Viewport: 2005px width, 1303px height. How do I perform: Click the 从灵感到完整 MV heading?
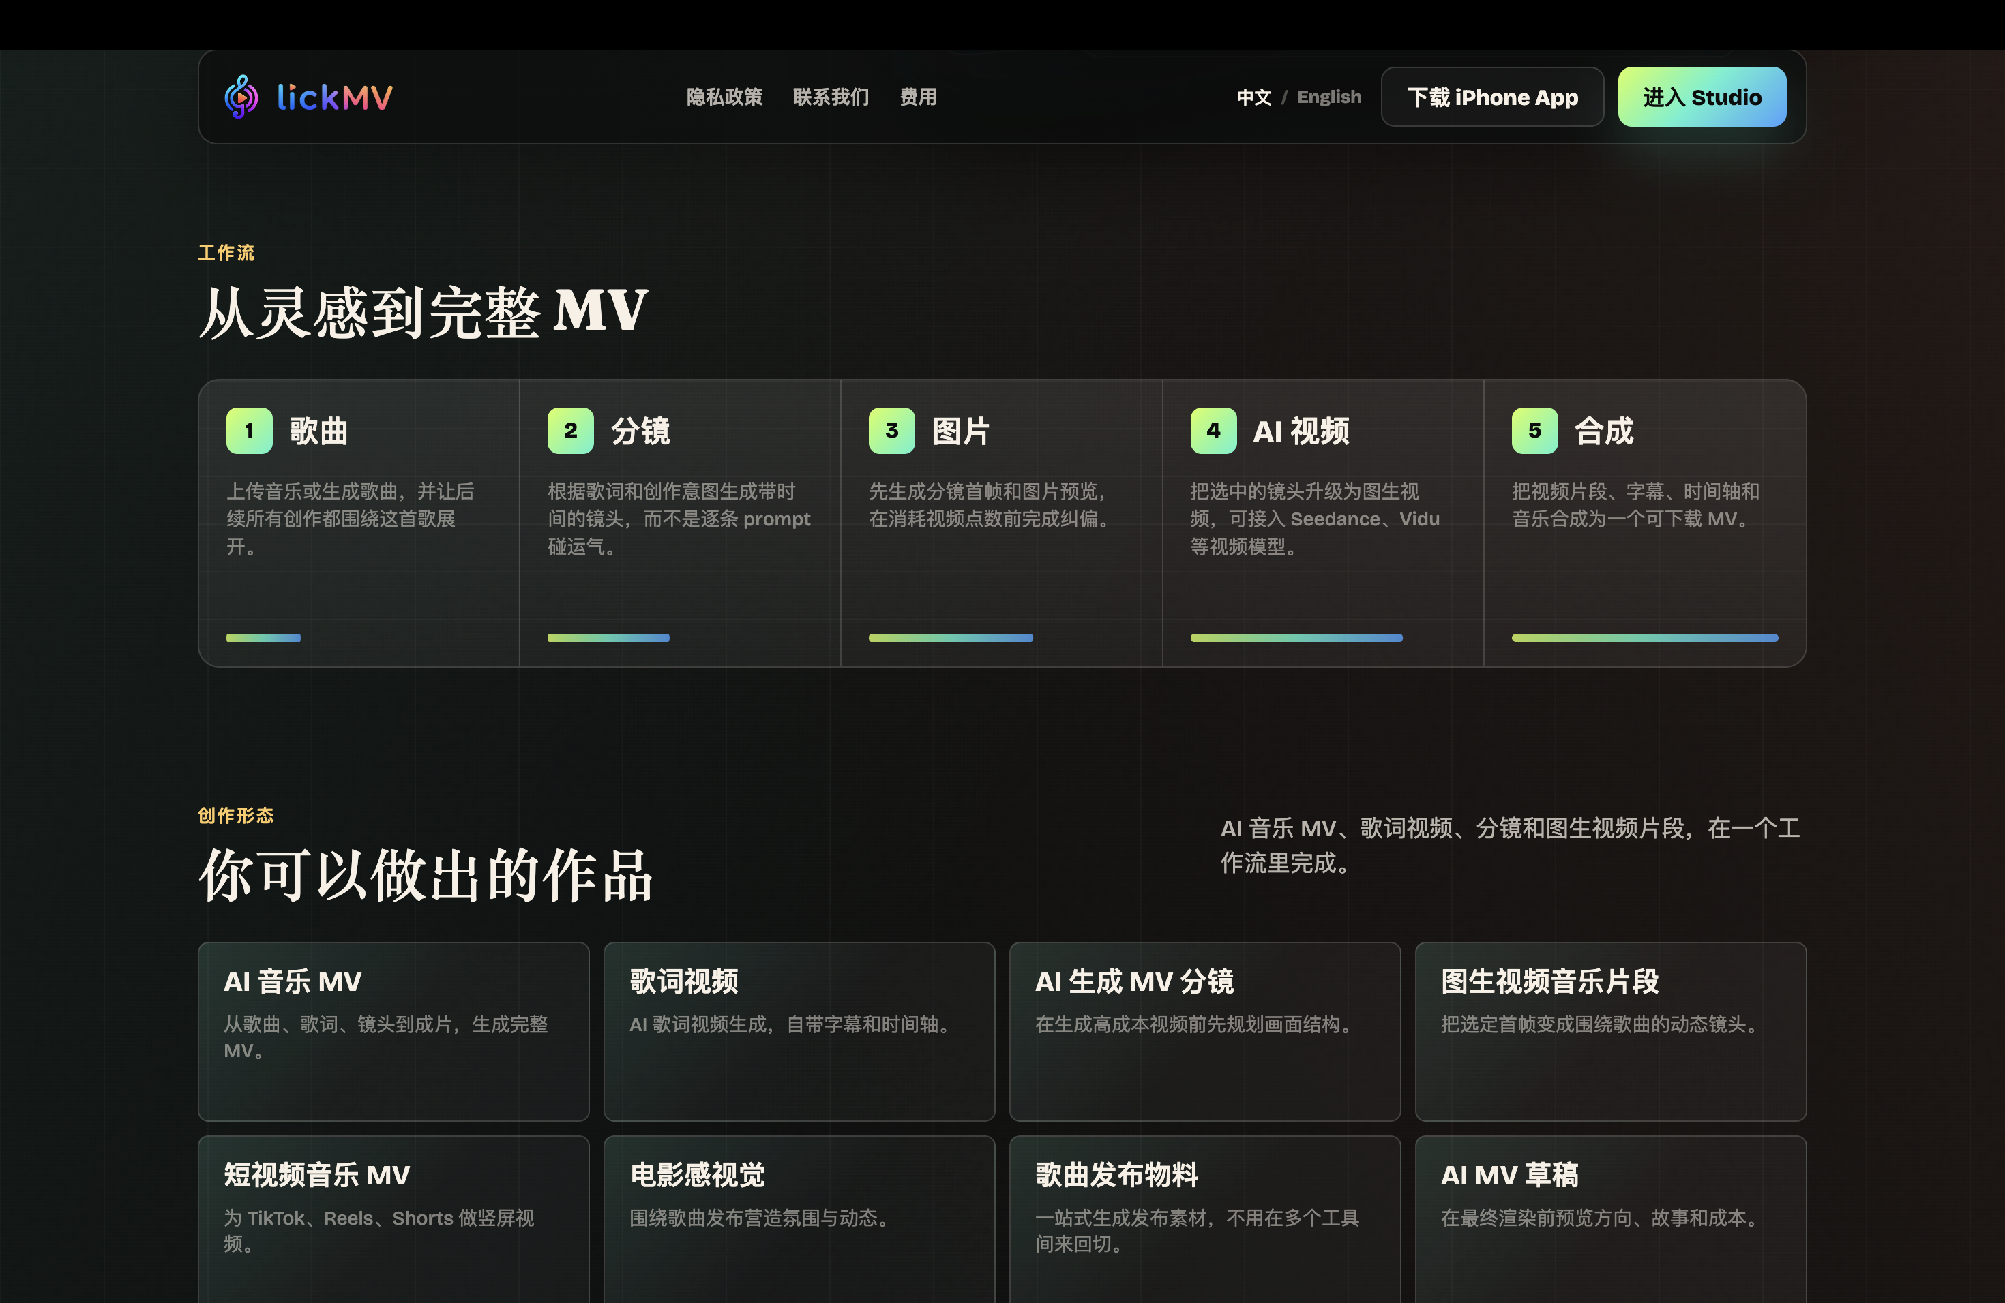click(x=423, y=312)
